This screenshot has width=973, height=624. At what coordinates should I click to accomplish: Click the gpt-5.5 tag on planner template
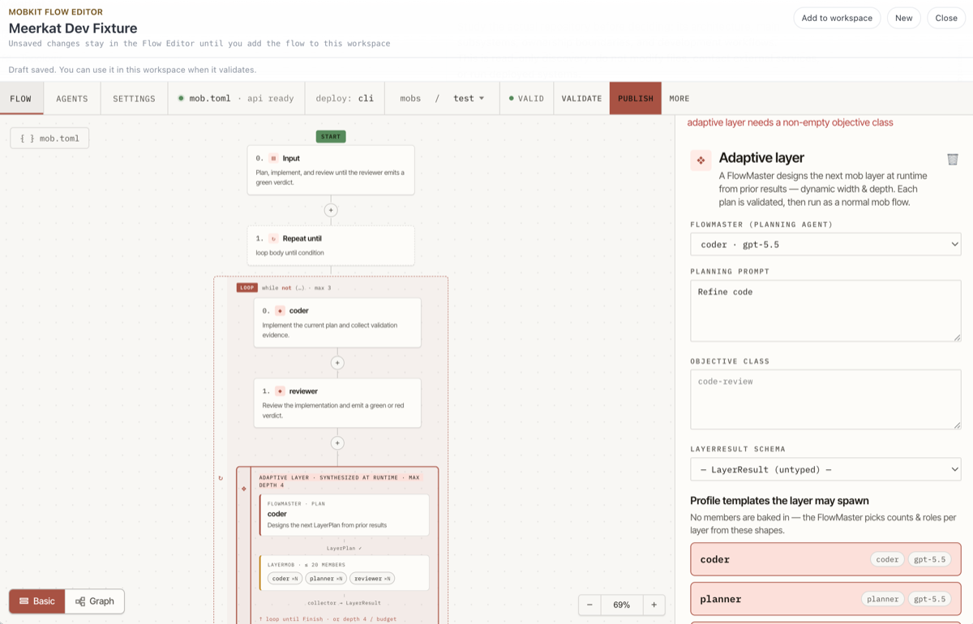click(x=929, y=599)
